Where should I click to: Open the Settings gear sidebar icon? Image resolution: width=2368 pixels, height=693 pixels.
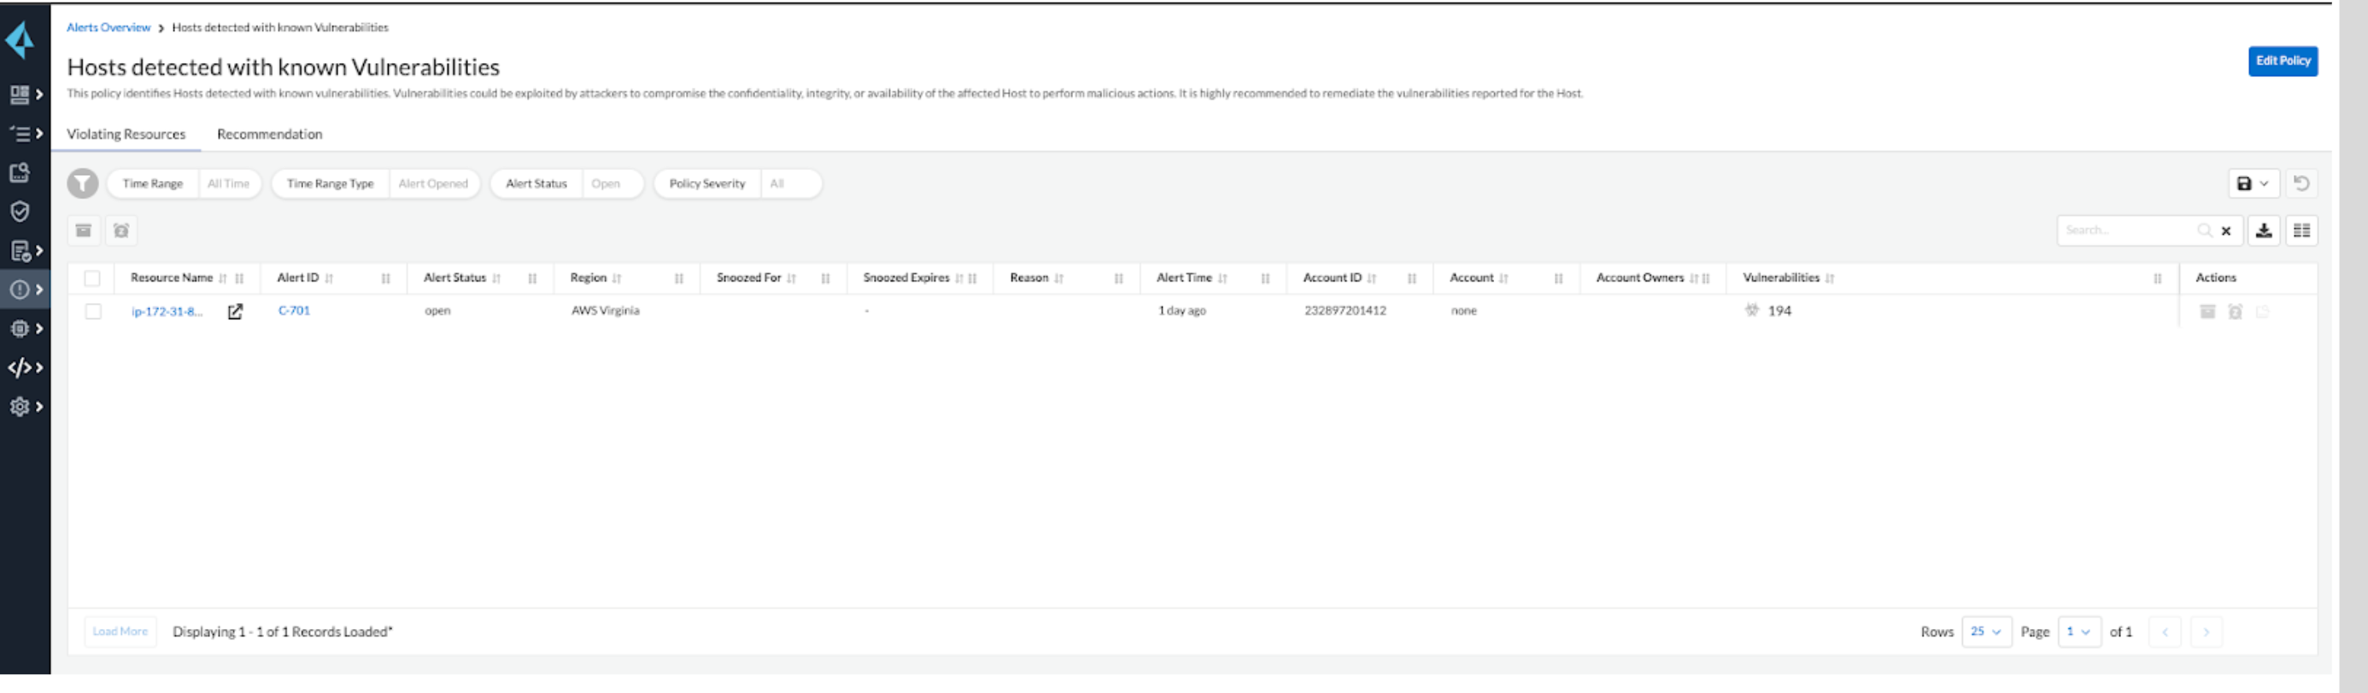[20, 406]
